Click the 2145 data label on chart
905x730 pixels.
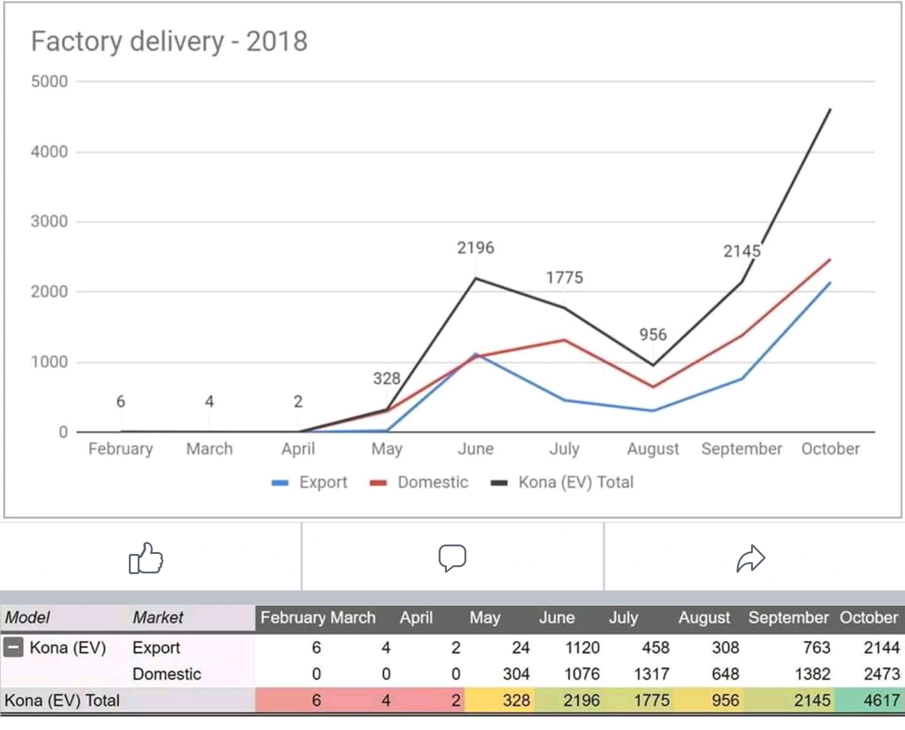pos(742,252)
